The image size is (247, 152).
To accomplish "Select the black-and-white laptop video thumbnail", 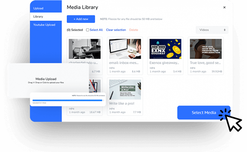I will (x=85, y=49).
